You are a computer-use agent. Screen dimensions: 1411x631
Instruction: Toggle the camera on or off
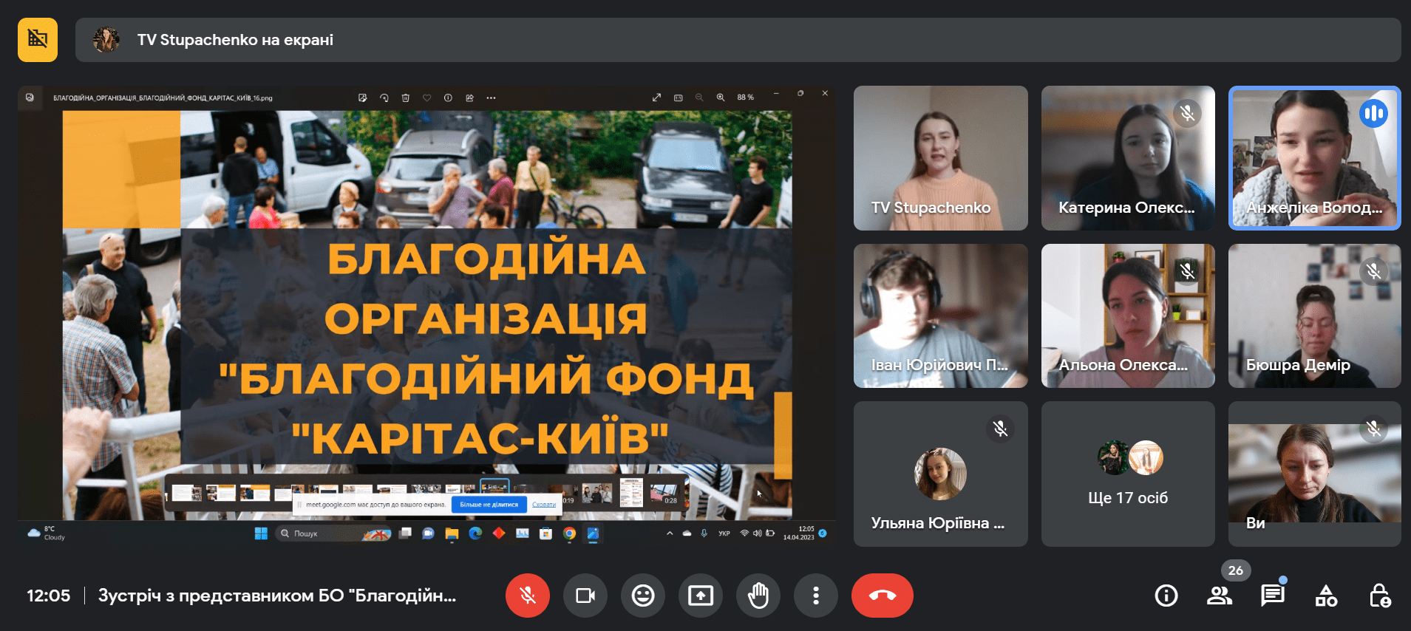click(585, 596)
